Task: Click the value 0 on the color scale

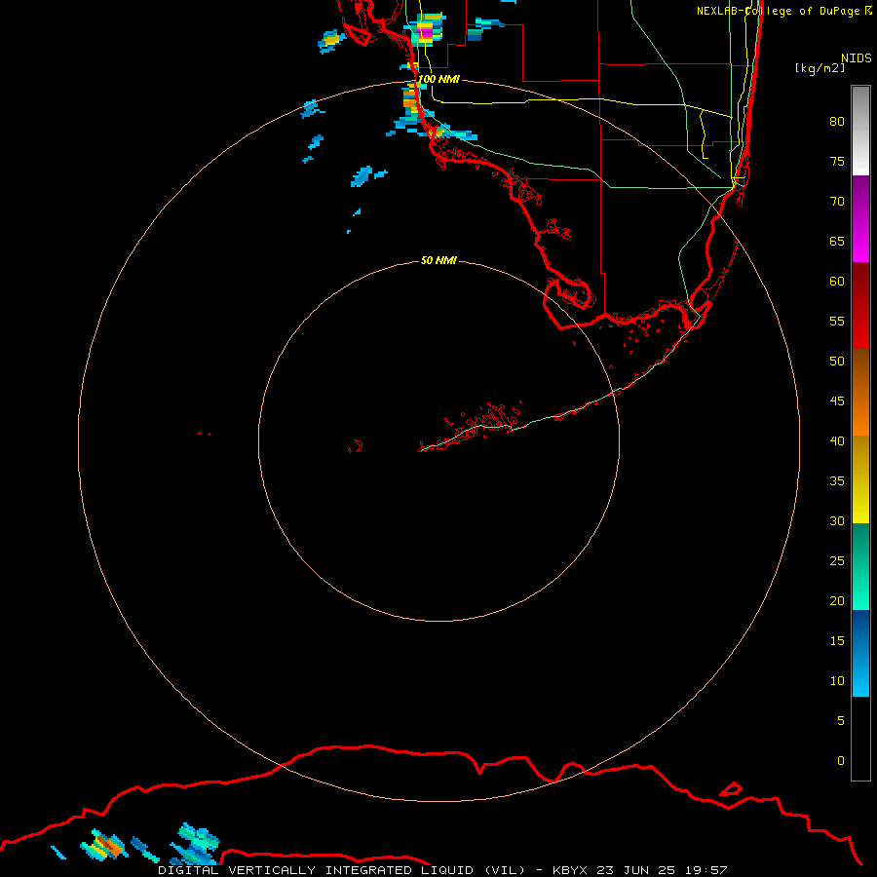Action: tap(841, 761)
